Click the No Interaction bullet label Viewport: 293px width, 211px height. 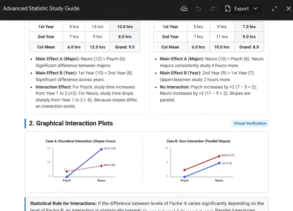tap(174, 87)
